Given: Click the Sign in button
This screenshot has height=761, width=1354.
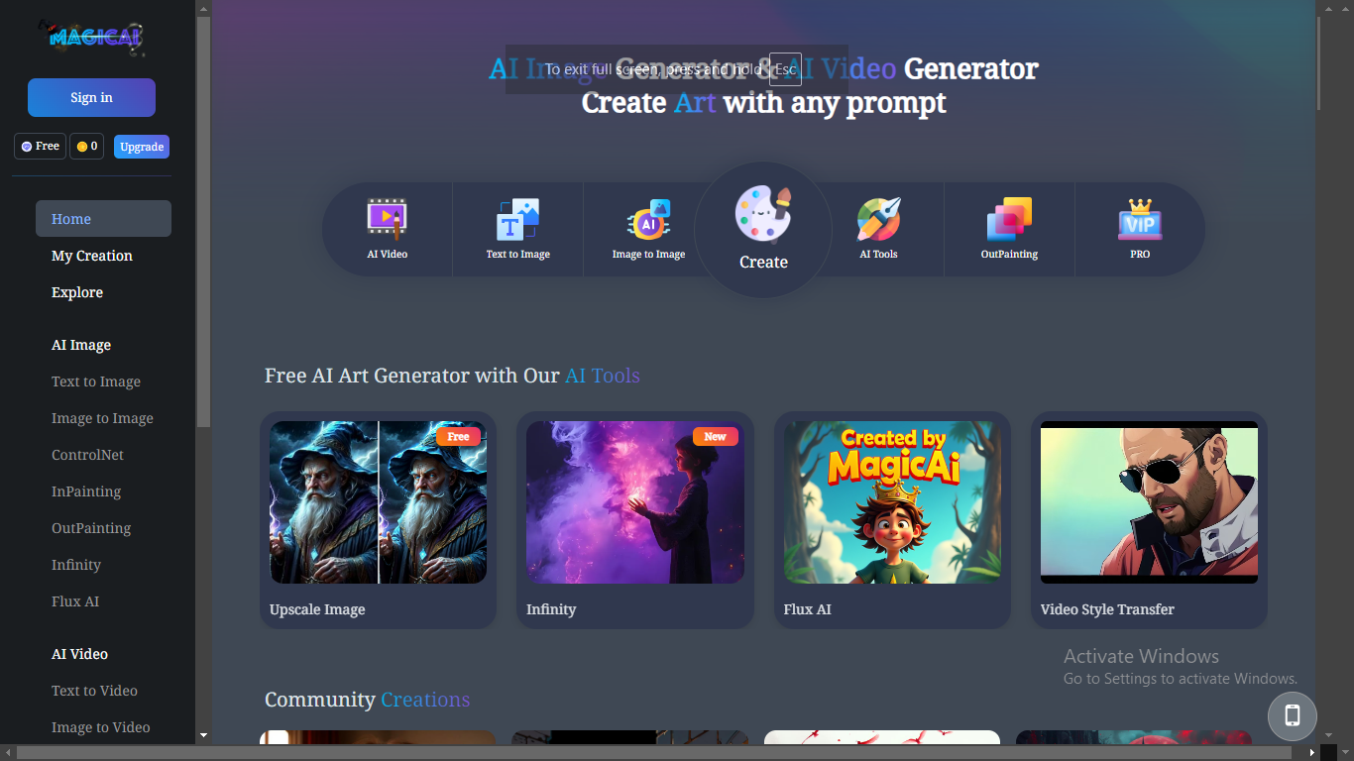Looking at the screenshot, I should (x=91, y=98).
